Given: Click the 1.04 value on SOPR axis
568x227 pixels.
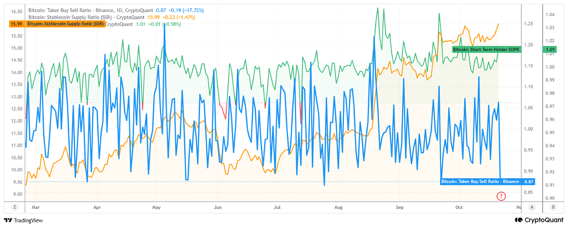Looking at the screenshot, I should [x=551, y=14].
